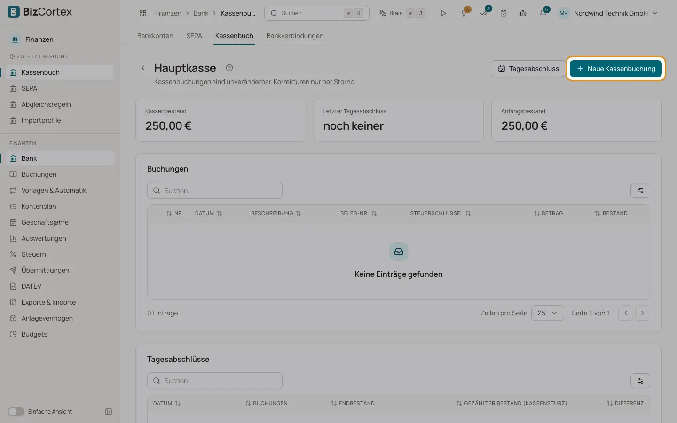Viewport: 677px width, 423px height.
Task: Switch to the SEPA tab
Action: (x=194, y=36)
